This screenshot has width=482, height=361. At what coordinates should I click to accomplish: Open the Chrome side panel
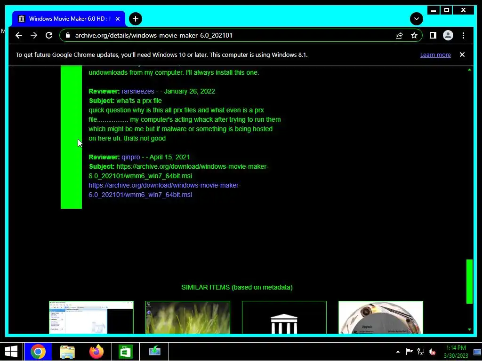(433, 35)
